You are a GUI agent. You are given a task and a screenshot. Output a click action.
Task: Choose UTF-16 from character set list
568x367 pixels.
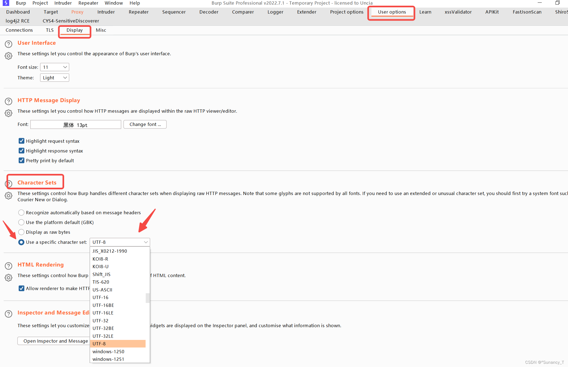118,297
